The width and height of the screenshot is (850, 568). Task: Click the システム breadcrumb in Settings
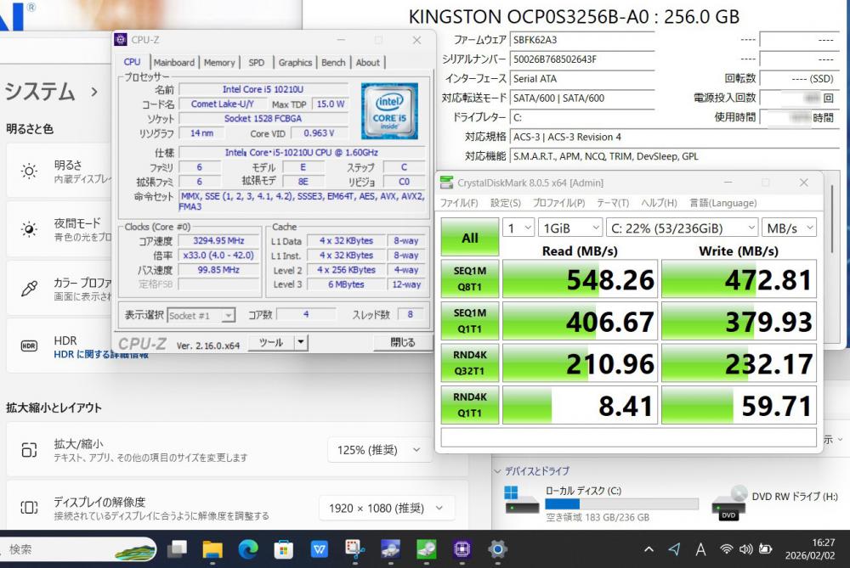(40, 92)
